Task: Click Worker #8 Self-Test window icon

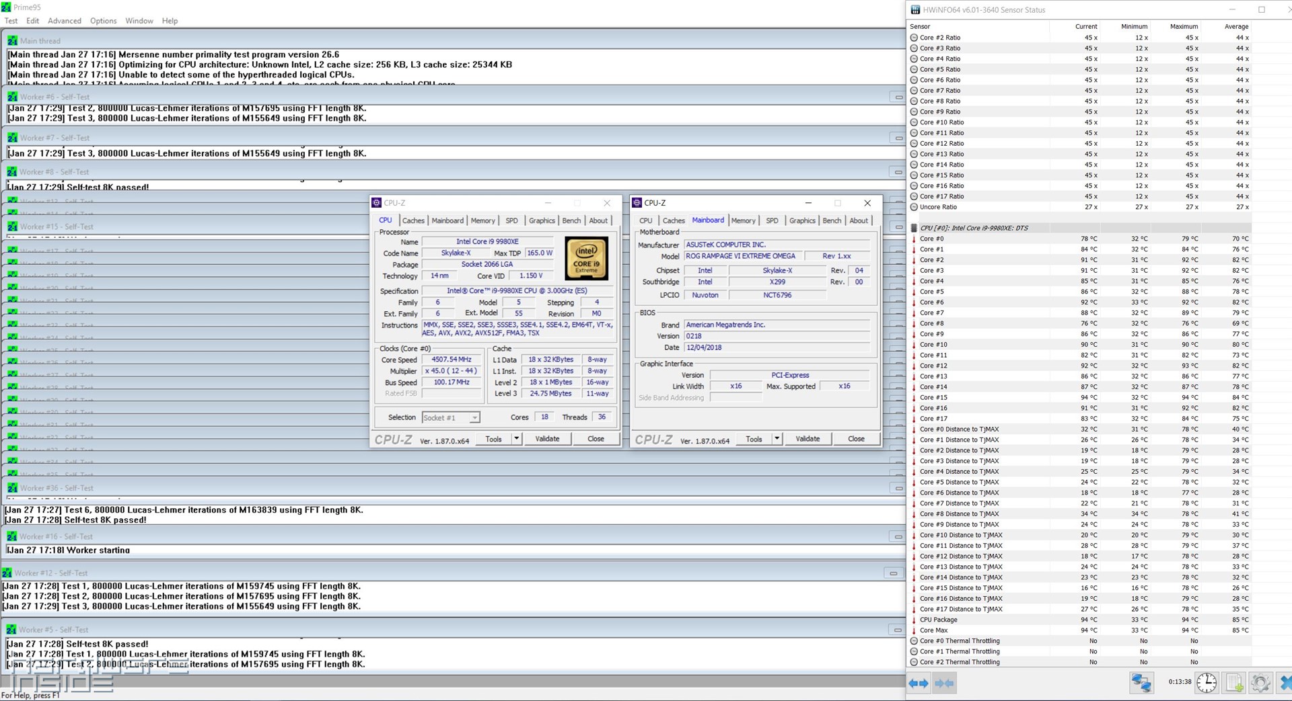Action: [12, 172]
